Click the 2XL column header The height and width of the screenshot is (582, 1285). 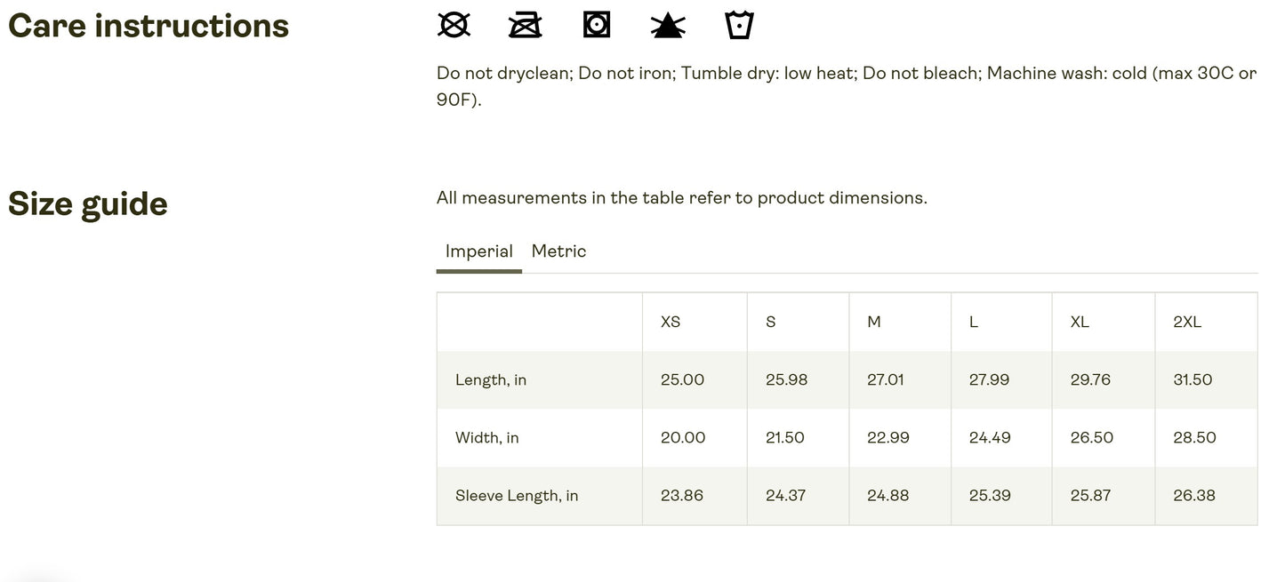pyautogui.click(x=1187, y=322)
